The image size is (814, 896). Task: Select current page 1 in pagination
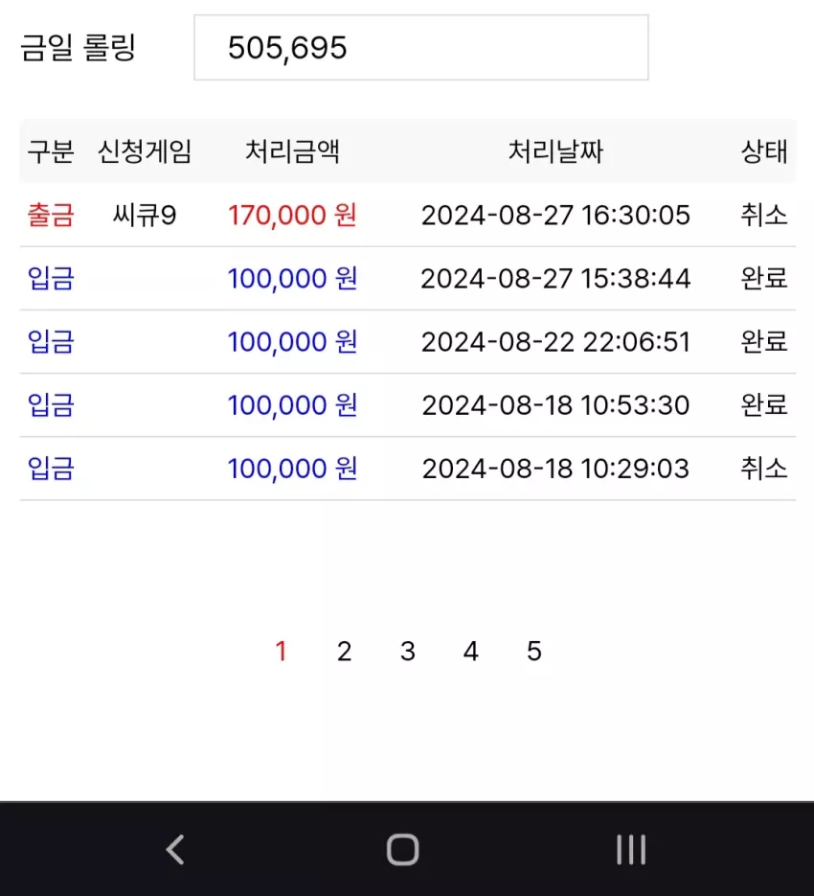281,651
